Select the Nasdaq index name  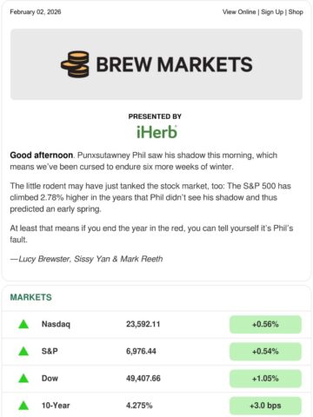click(x=56, y=324)
